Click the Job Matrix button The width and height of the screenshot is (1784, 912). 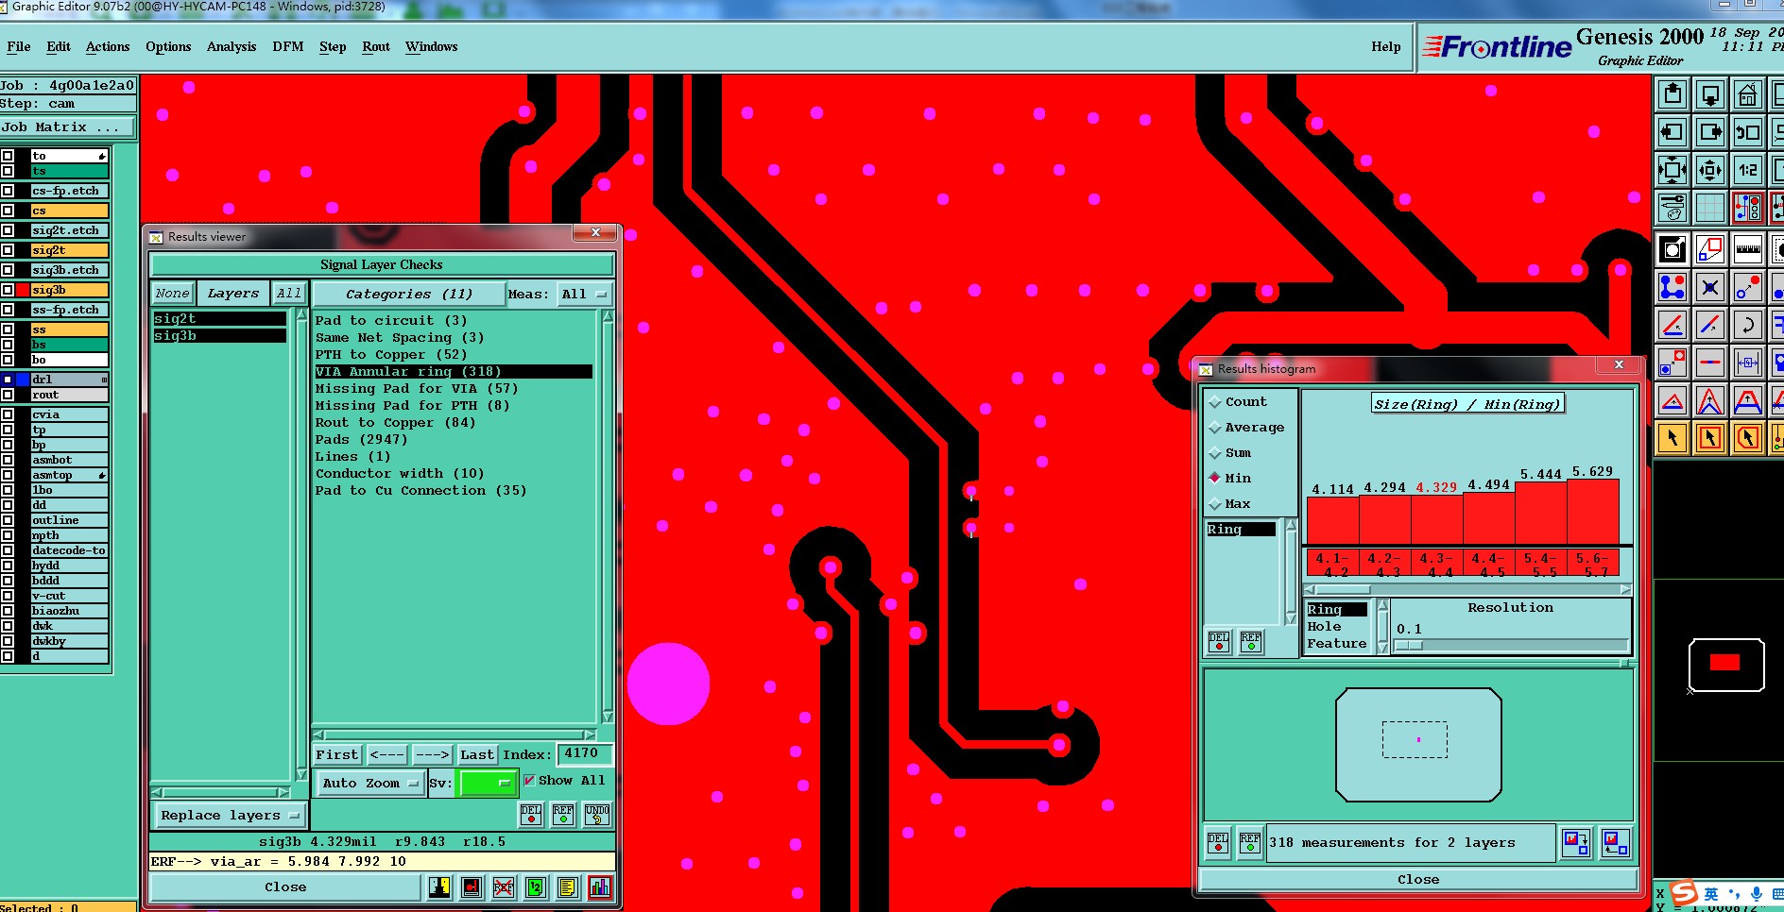[x=67, y=127]
